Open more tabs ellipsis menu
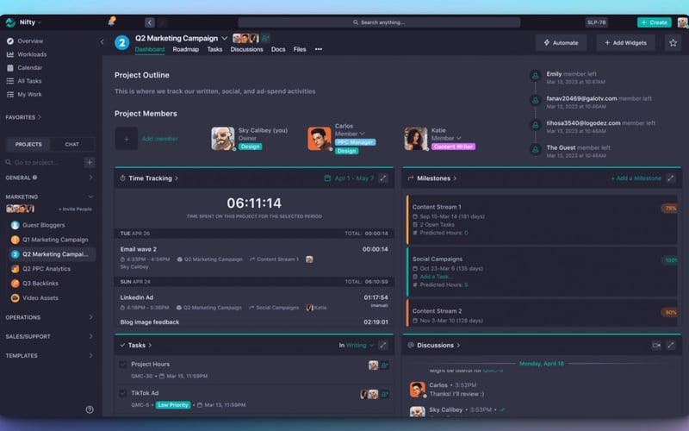Screen dimensions: 689x431 point(319,49)
